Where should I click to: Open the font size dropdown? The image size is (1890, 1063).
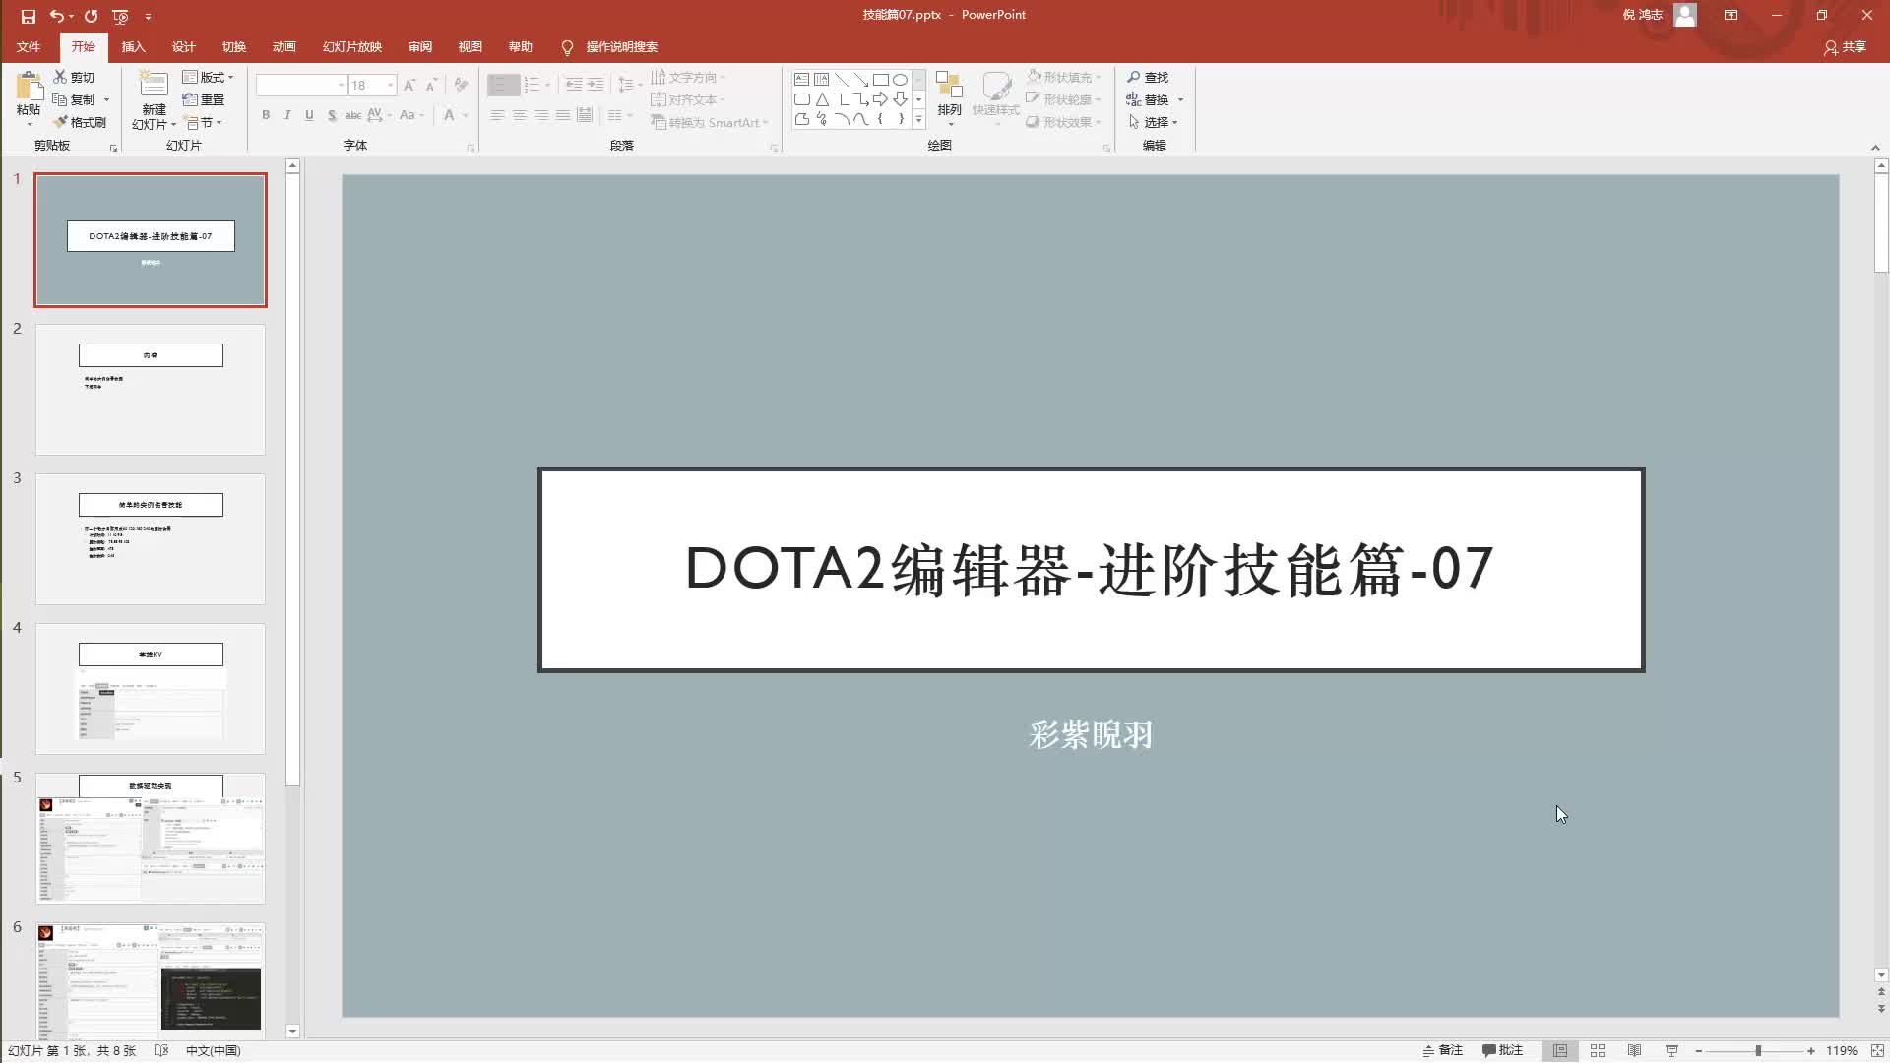coord(391,86)
